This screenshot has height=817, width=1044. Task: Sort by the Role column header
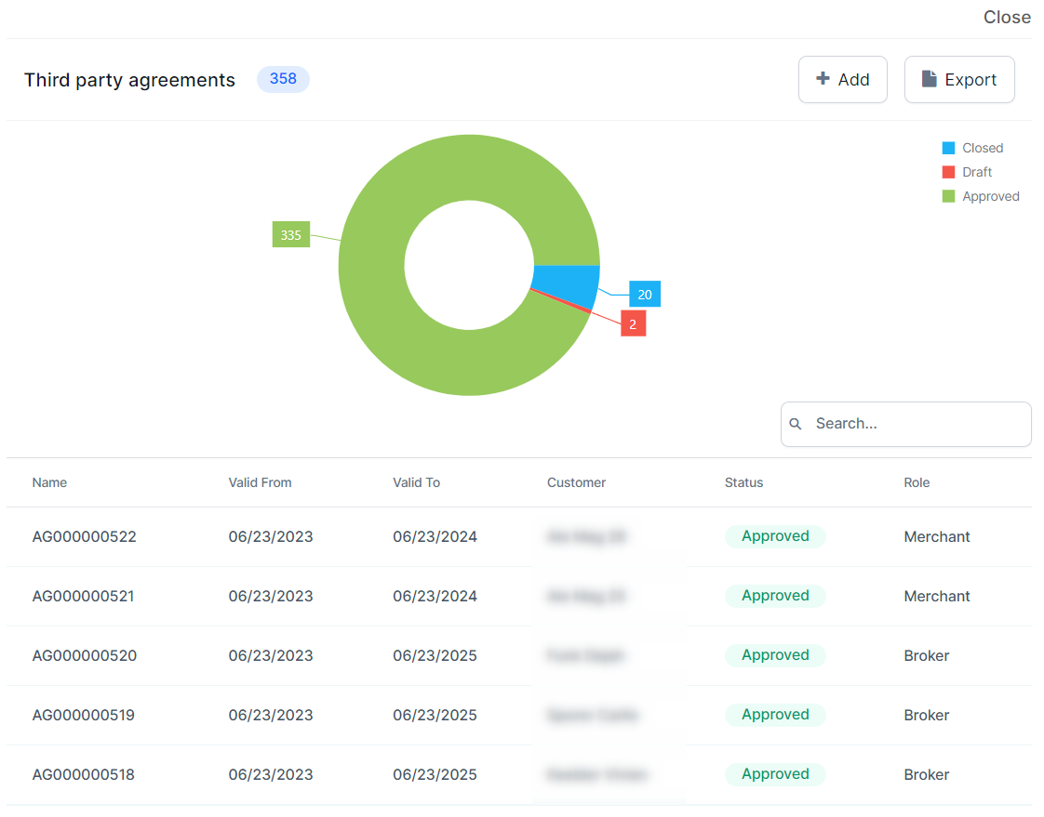[x=917, y=482]
